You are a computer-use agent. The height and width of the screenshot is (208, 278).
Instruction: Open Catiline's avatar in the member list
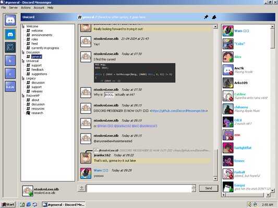pyautogui.click(x=228, y=96)
